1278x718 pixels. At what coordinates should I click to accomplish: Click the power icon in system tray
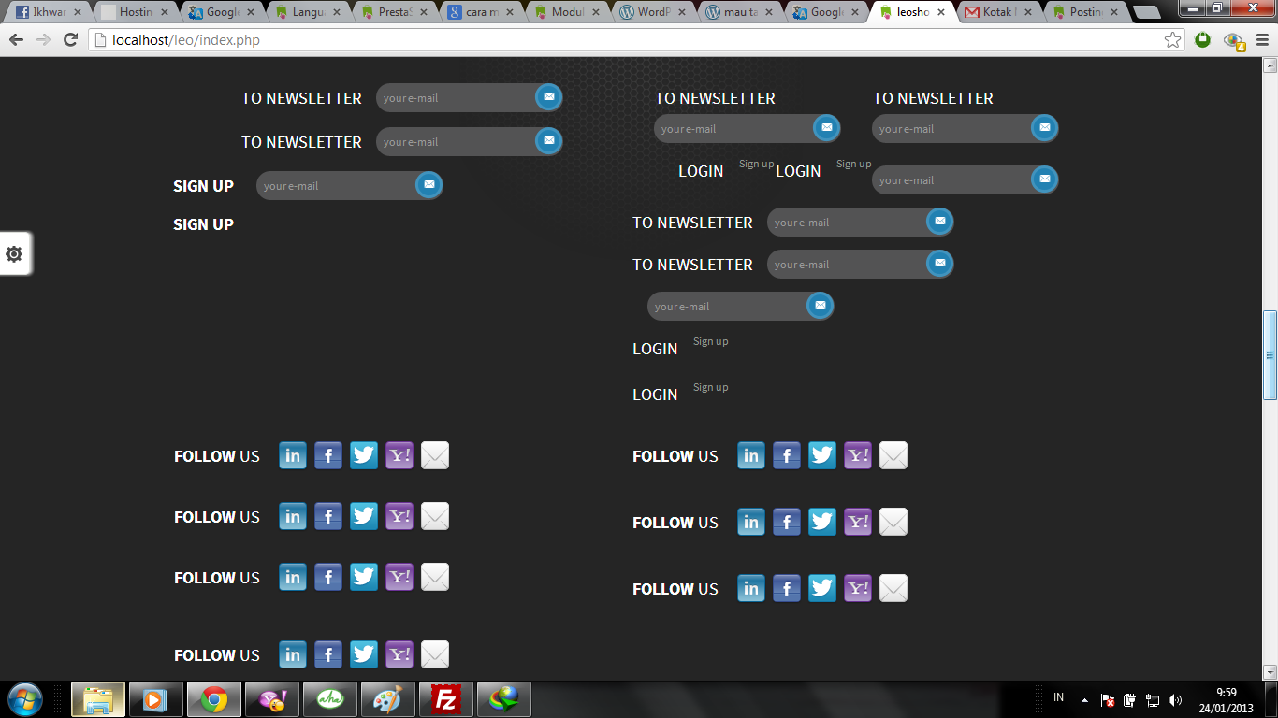[x=1130, y=700]
